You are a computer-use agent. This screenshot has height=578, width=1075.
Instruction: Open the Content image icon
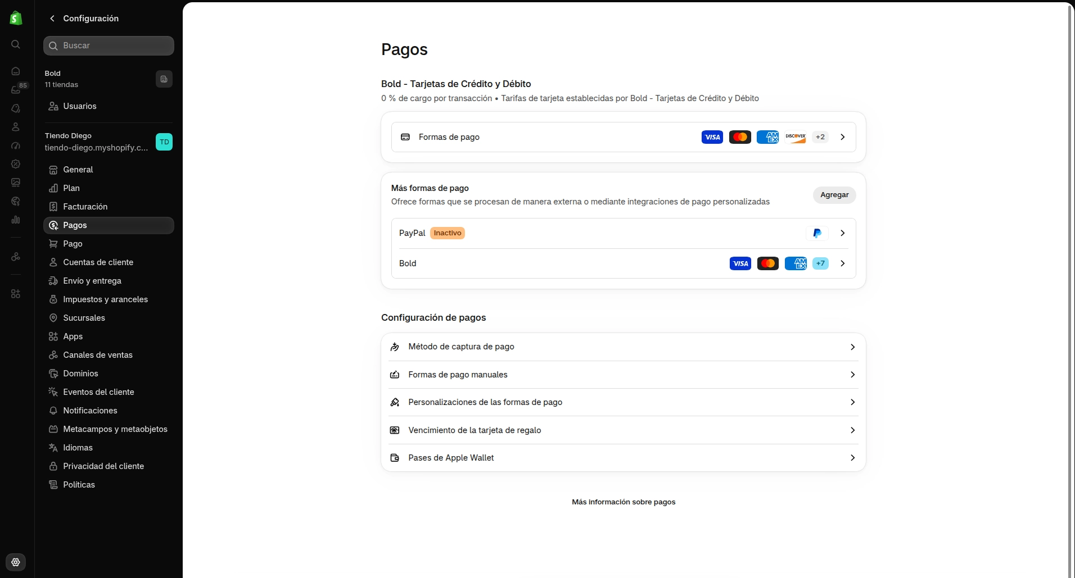16,183
